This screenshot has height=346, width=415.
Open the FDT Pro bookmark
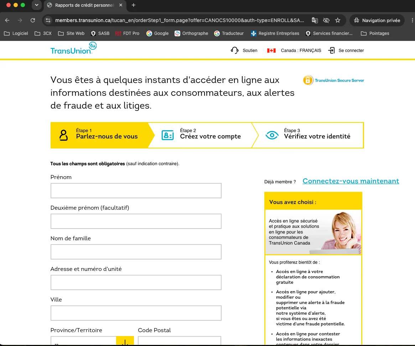[127, 33]
